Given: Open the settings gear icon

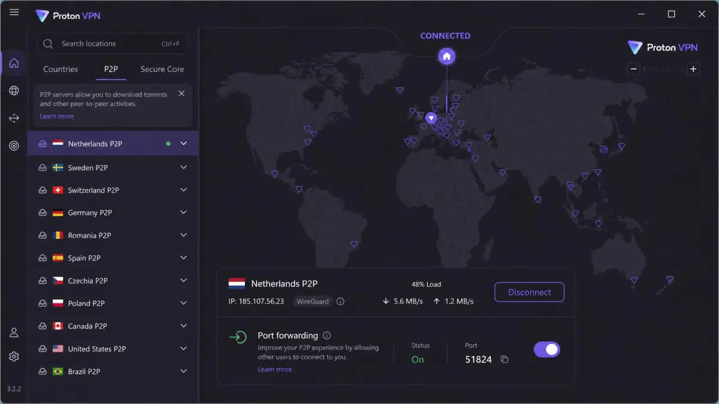Looking at the screenshot, I should click(14, 356).
